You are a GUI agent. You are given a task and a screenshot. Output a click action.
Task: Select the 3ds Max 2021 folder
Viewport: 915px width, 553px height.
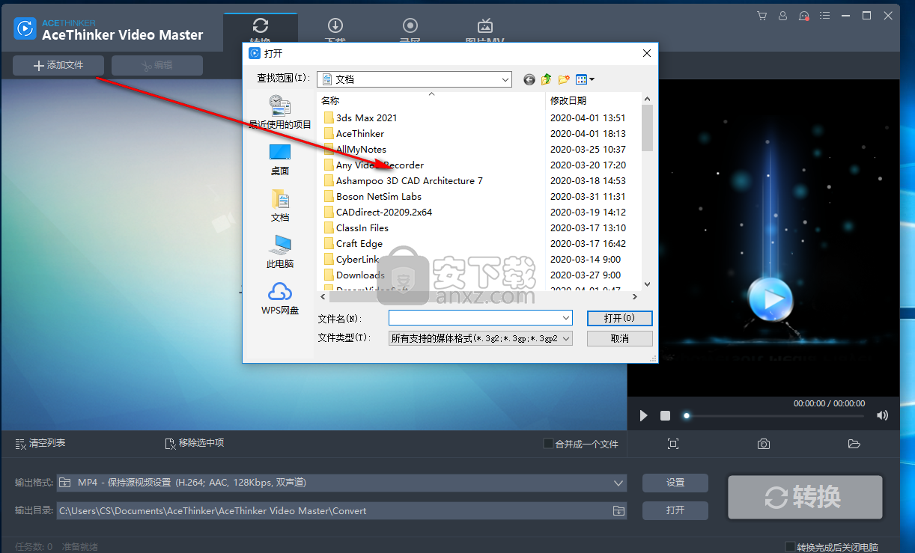[x=360, y=117]
